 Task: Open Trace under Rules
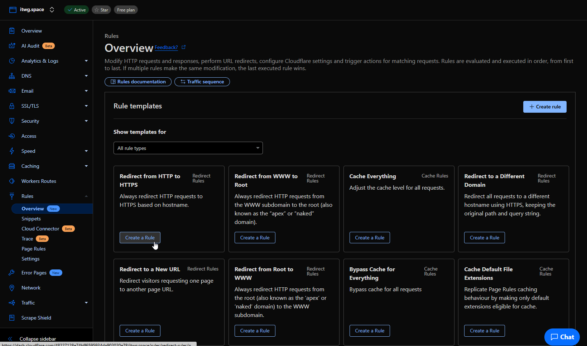(x=27, y=239)
